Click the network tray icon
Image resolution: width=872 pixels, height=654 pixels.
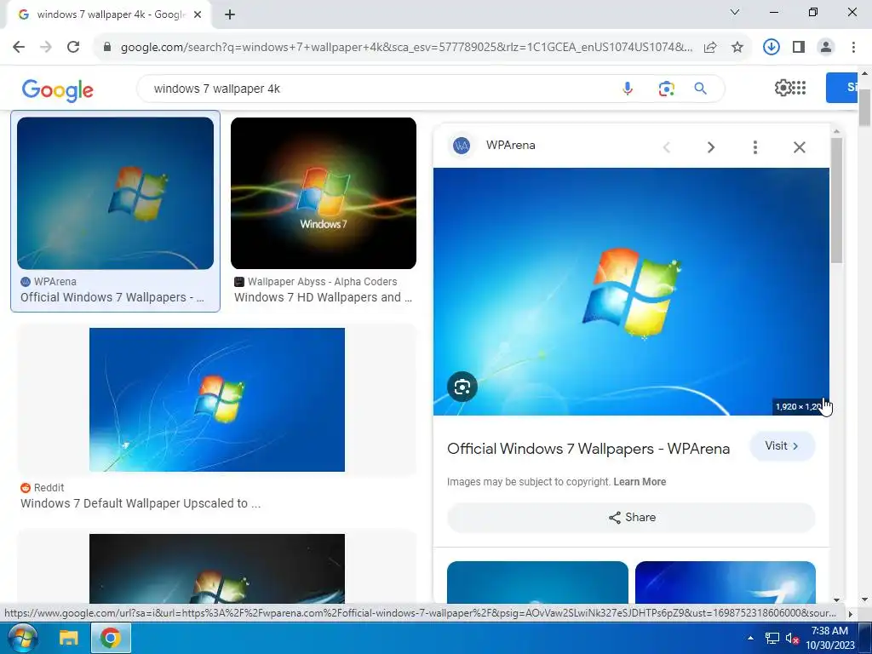772,638
